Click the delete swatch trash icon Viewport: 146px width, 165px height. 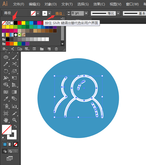(x=56, y=49)
